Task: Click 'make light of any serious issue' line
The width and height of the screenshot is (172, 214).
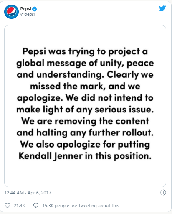Action: point(85,110)
